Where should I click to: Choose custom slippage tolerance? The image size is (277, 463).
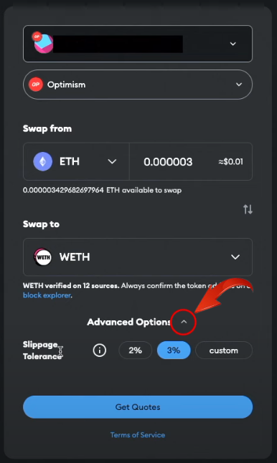click(x=224, y=350)
